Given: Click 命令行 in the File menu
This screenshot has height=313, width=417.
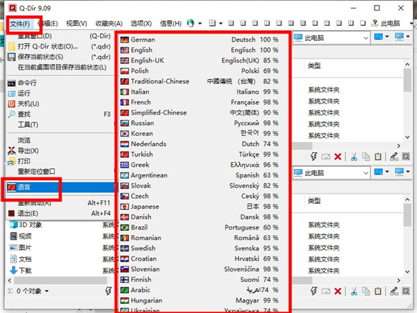Looking at the screenshot, I should [x=28, y=83].
